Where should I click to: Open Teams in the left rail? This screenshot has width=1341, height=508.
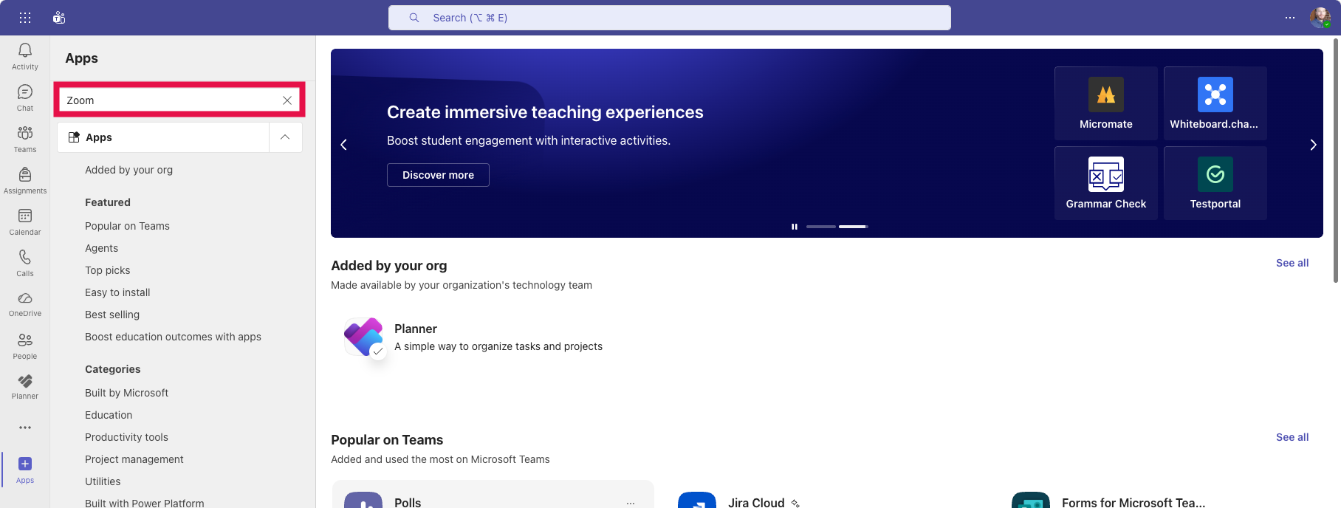25,139
